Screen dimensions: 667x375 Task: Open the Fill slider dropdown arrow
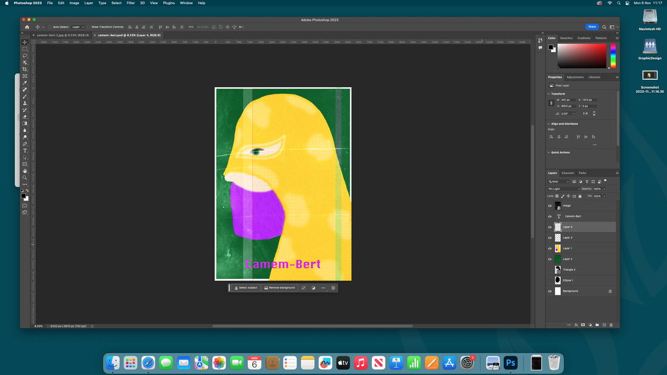coord(604,196)
